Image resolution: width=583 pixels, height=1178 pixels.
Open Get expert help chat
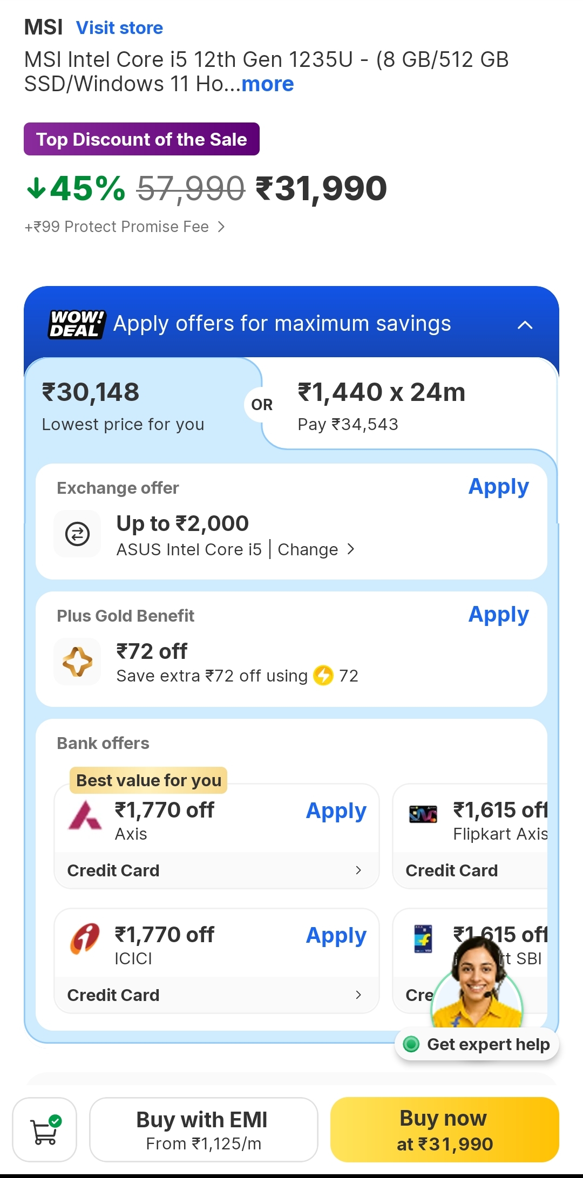point(478,1044)
